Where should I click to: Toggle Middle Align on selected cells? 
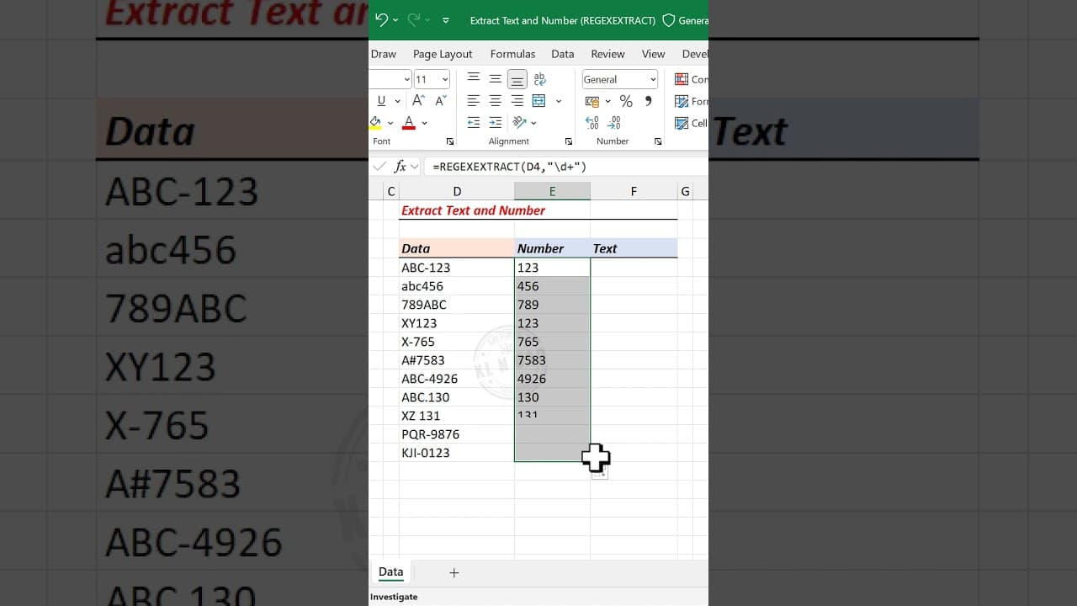point(495,78)
